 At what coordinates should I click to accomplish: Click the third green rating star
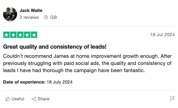pos(20,35)
